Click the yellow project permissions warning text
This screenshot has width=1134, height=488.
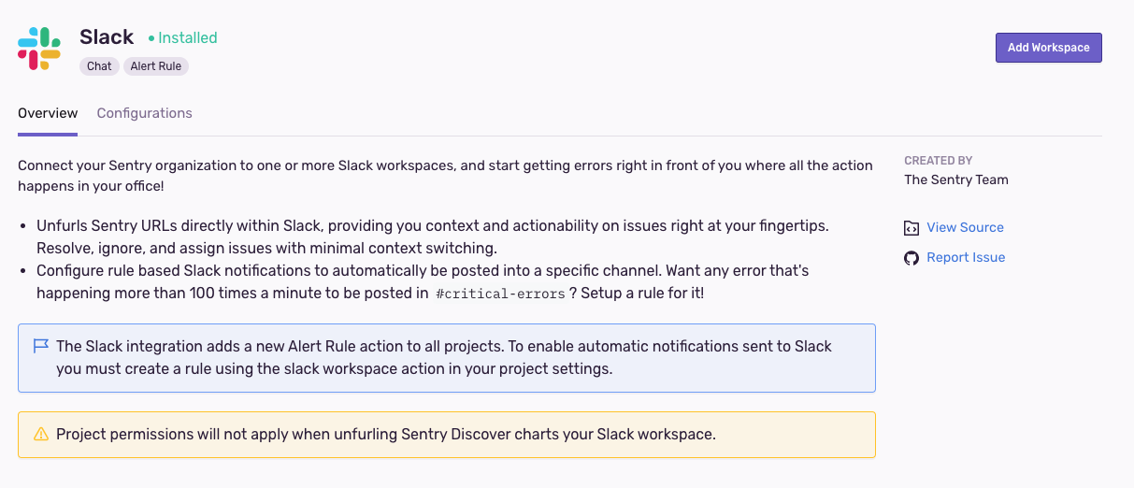coord(385,435)
